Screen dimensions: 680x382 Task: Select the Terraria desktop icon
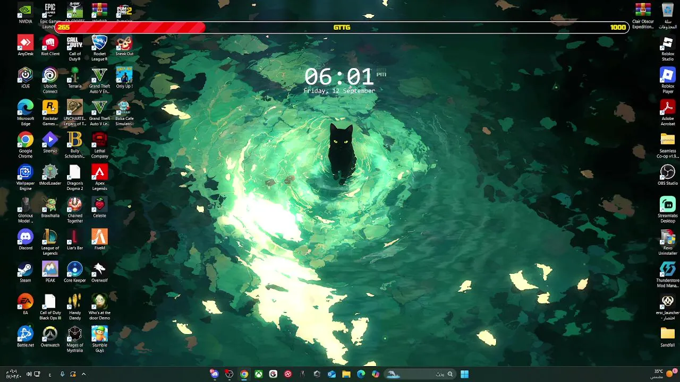pyautogui.click(x=75, y=78)
